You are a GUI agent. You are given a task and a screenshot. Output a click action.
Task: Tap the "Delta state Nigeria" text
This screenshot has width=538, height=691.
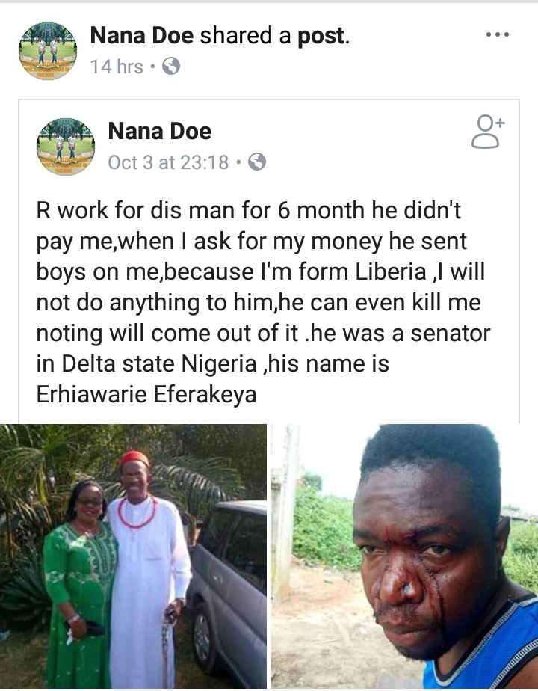[x=152, y=366]
